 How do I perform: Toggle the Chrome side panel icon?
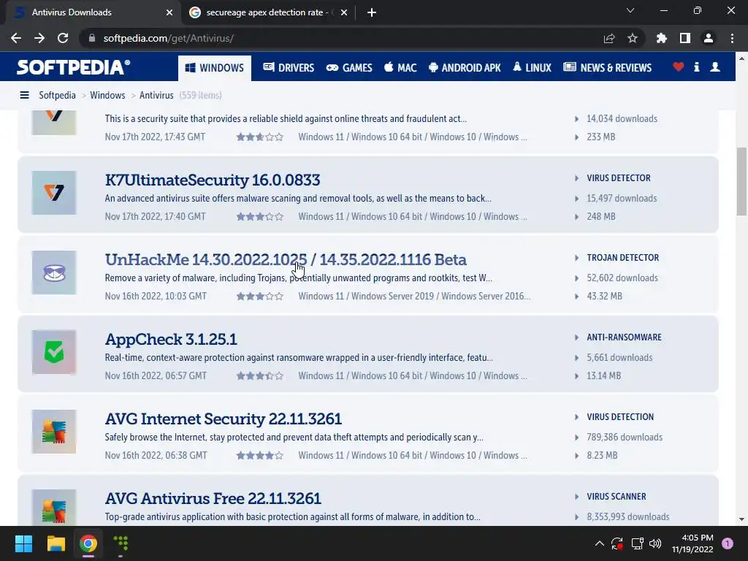tap(684, 38)
